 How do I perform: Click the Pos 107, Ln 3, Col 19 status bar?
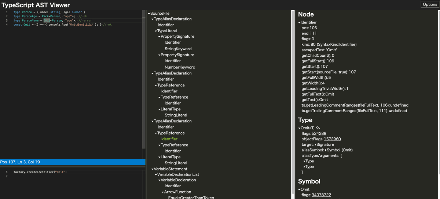tap(73, 162)
